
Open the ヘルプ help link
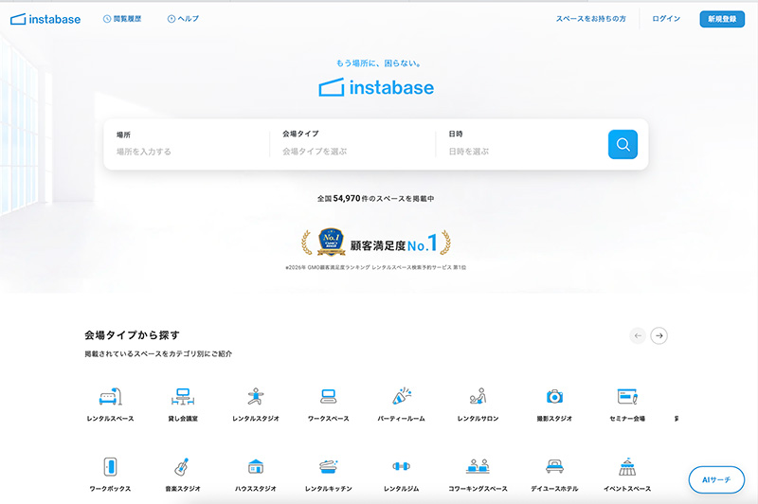click(x=183, y=19)
